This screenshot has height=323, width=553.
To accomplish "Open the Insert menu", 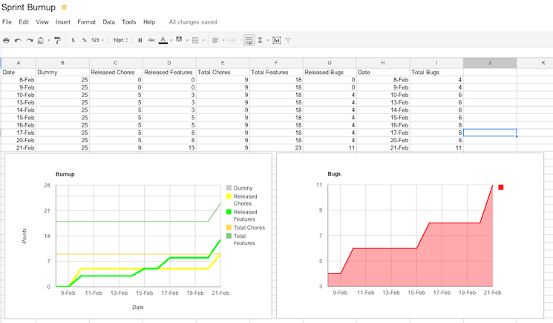I will pyautogui.click(x=63, y=21).
